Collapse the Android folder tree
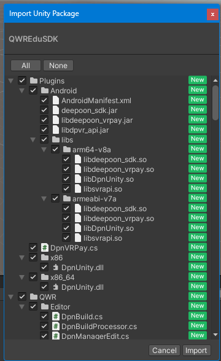The image size is (221, 361). [21, 91]
